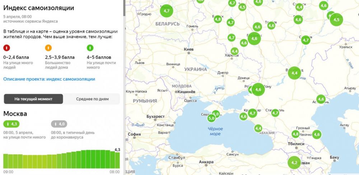Select the 4,8 marker beside Grozny
The height and width of the screenshot is (175, 359).
(x=295, y=134)
